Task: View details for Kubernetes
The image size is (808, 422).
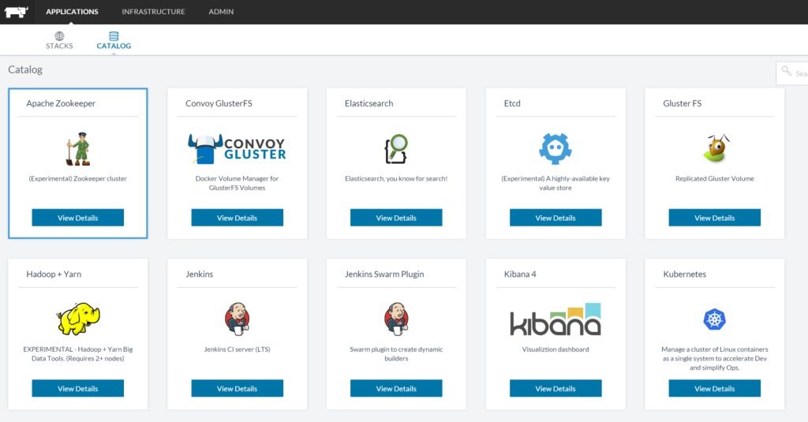Action: coord(715,388)
